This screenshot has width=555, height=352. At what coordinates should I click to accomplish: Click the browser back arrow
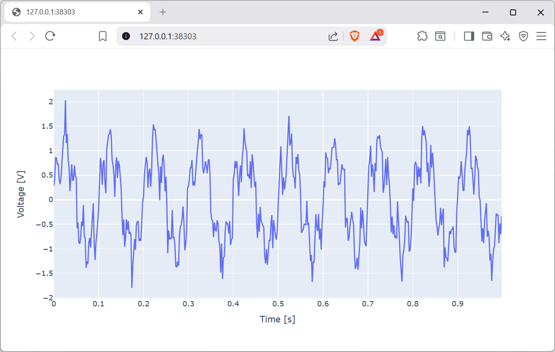point(14,36)
